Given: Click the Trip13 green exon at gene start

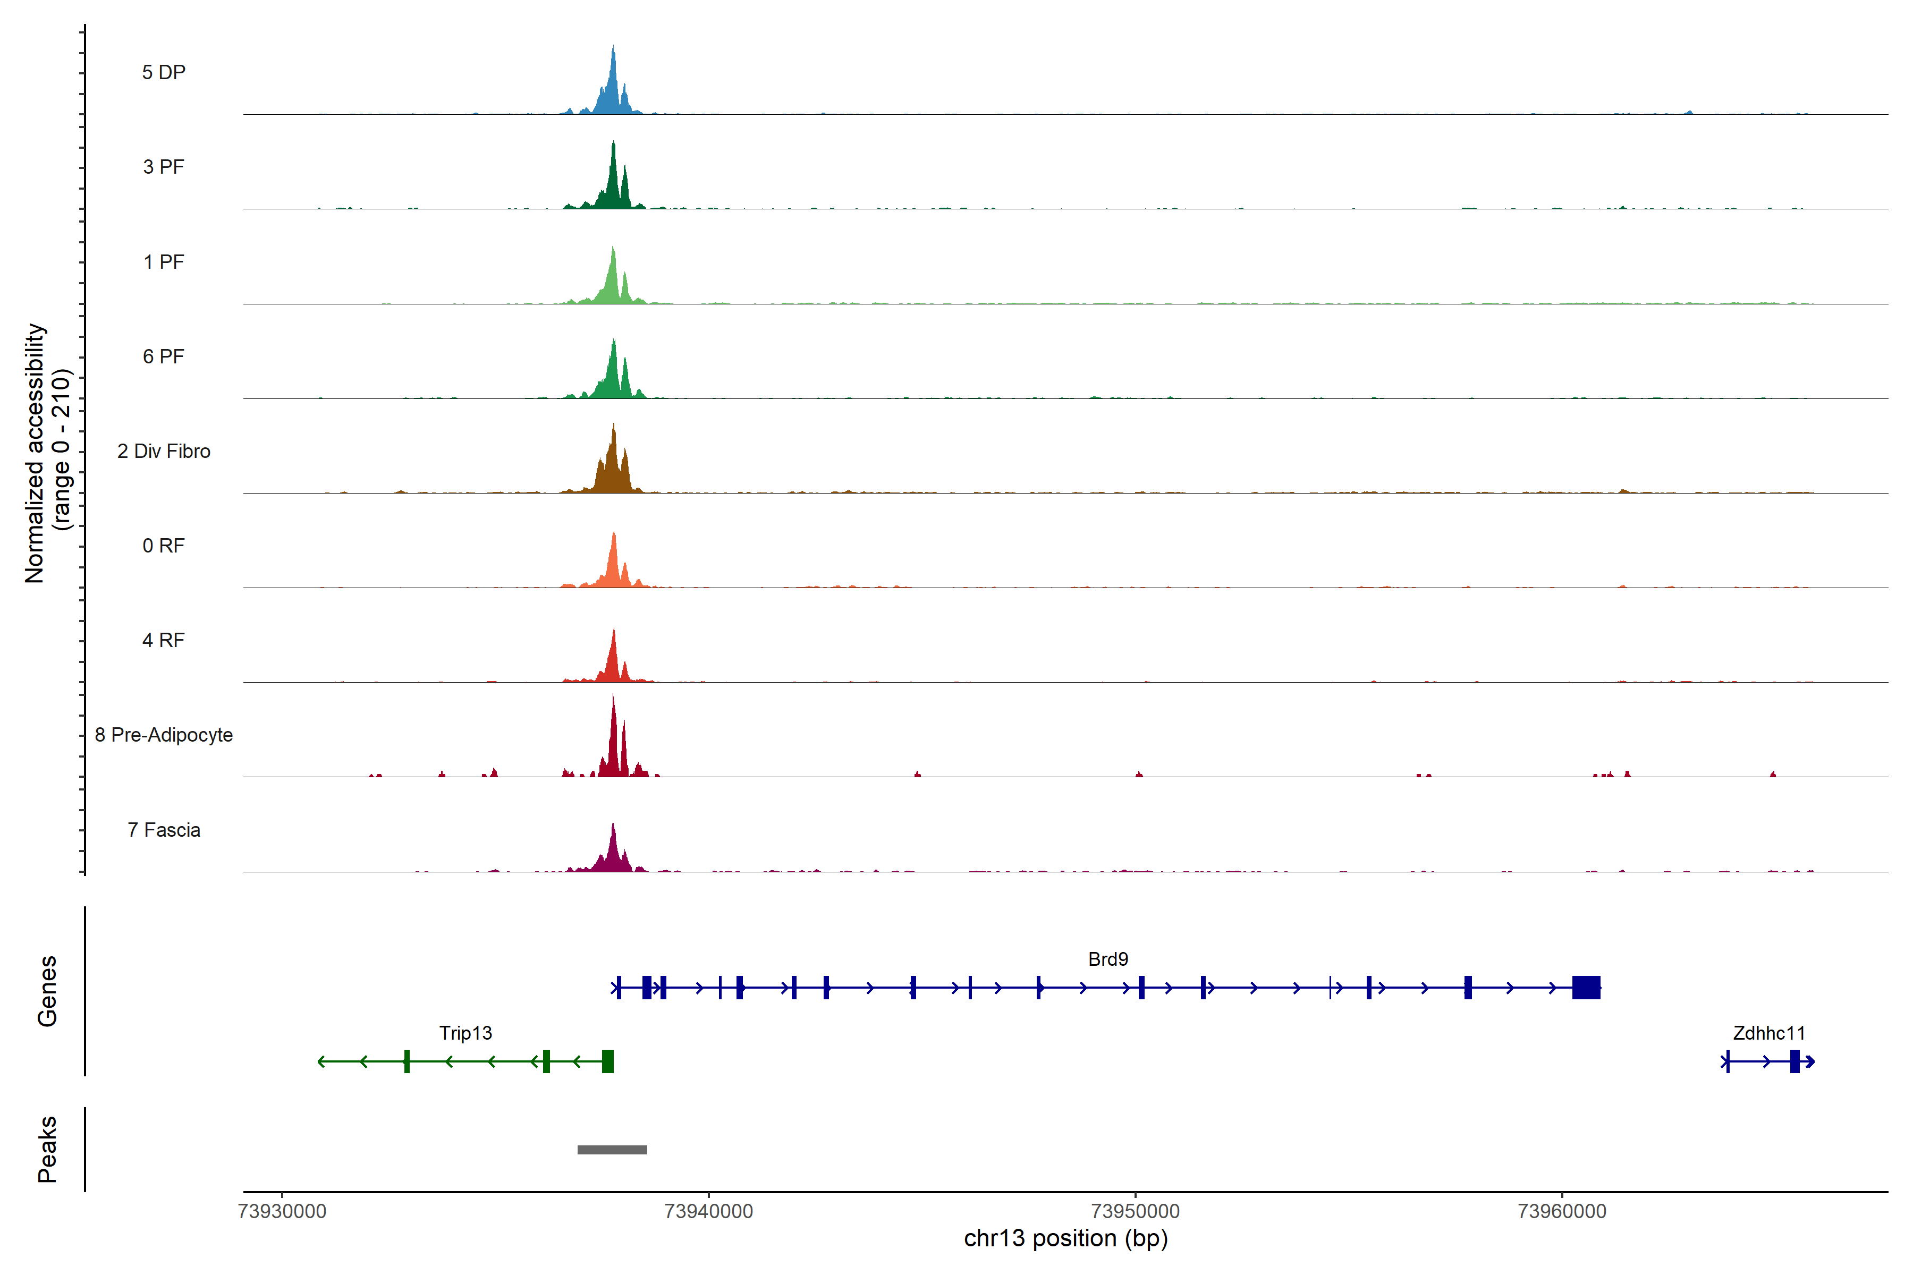Looking at the screenshot, I should 607,1061.
